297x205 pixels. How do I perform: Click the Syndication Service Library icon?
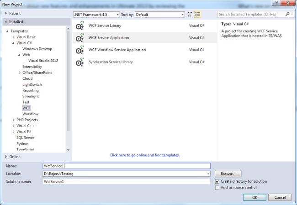click(80, 62)
